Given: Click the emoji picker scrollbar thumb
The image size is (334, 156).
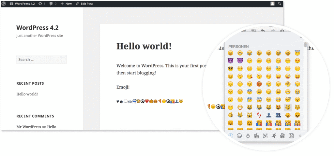Looking at the screenshot, I should click(x=305, y=45).
